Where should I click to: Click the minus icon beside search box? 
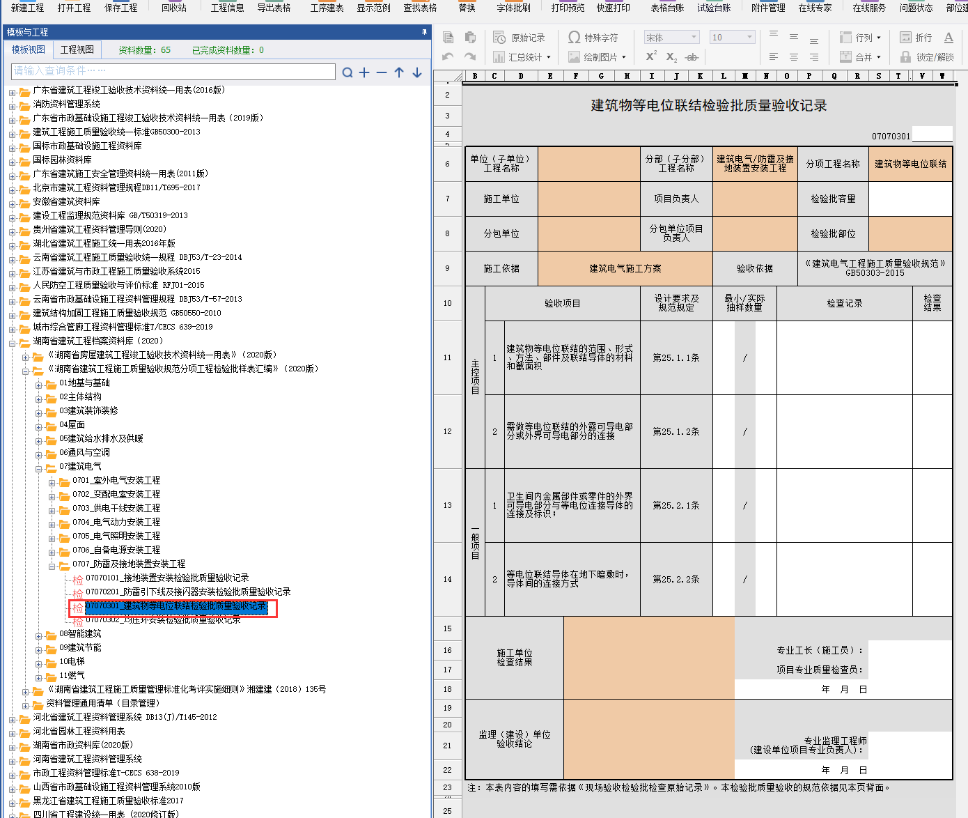click(x=382, y=72)
